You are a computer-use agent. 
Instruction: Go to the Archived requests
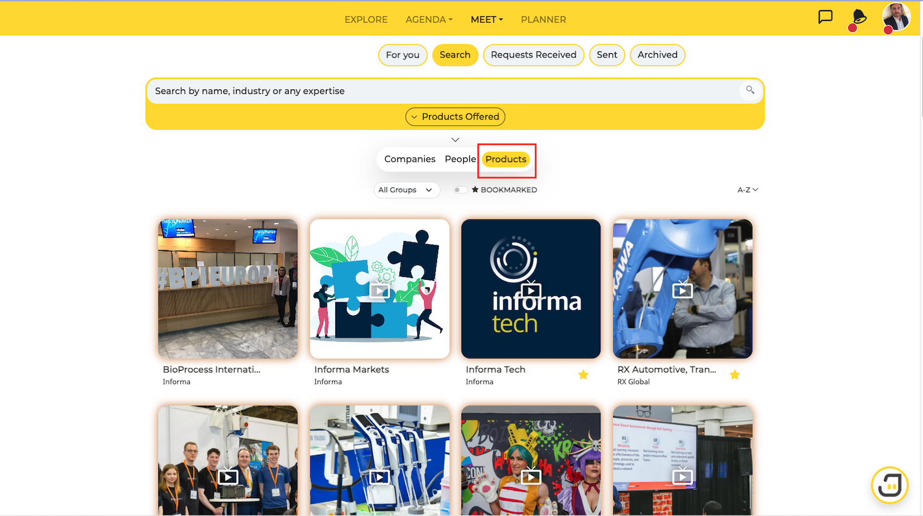(x=657, y=55)
